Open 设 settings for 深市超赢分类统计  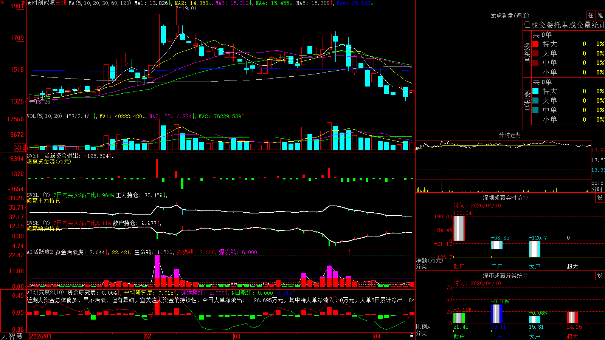point(600,275)
